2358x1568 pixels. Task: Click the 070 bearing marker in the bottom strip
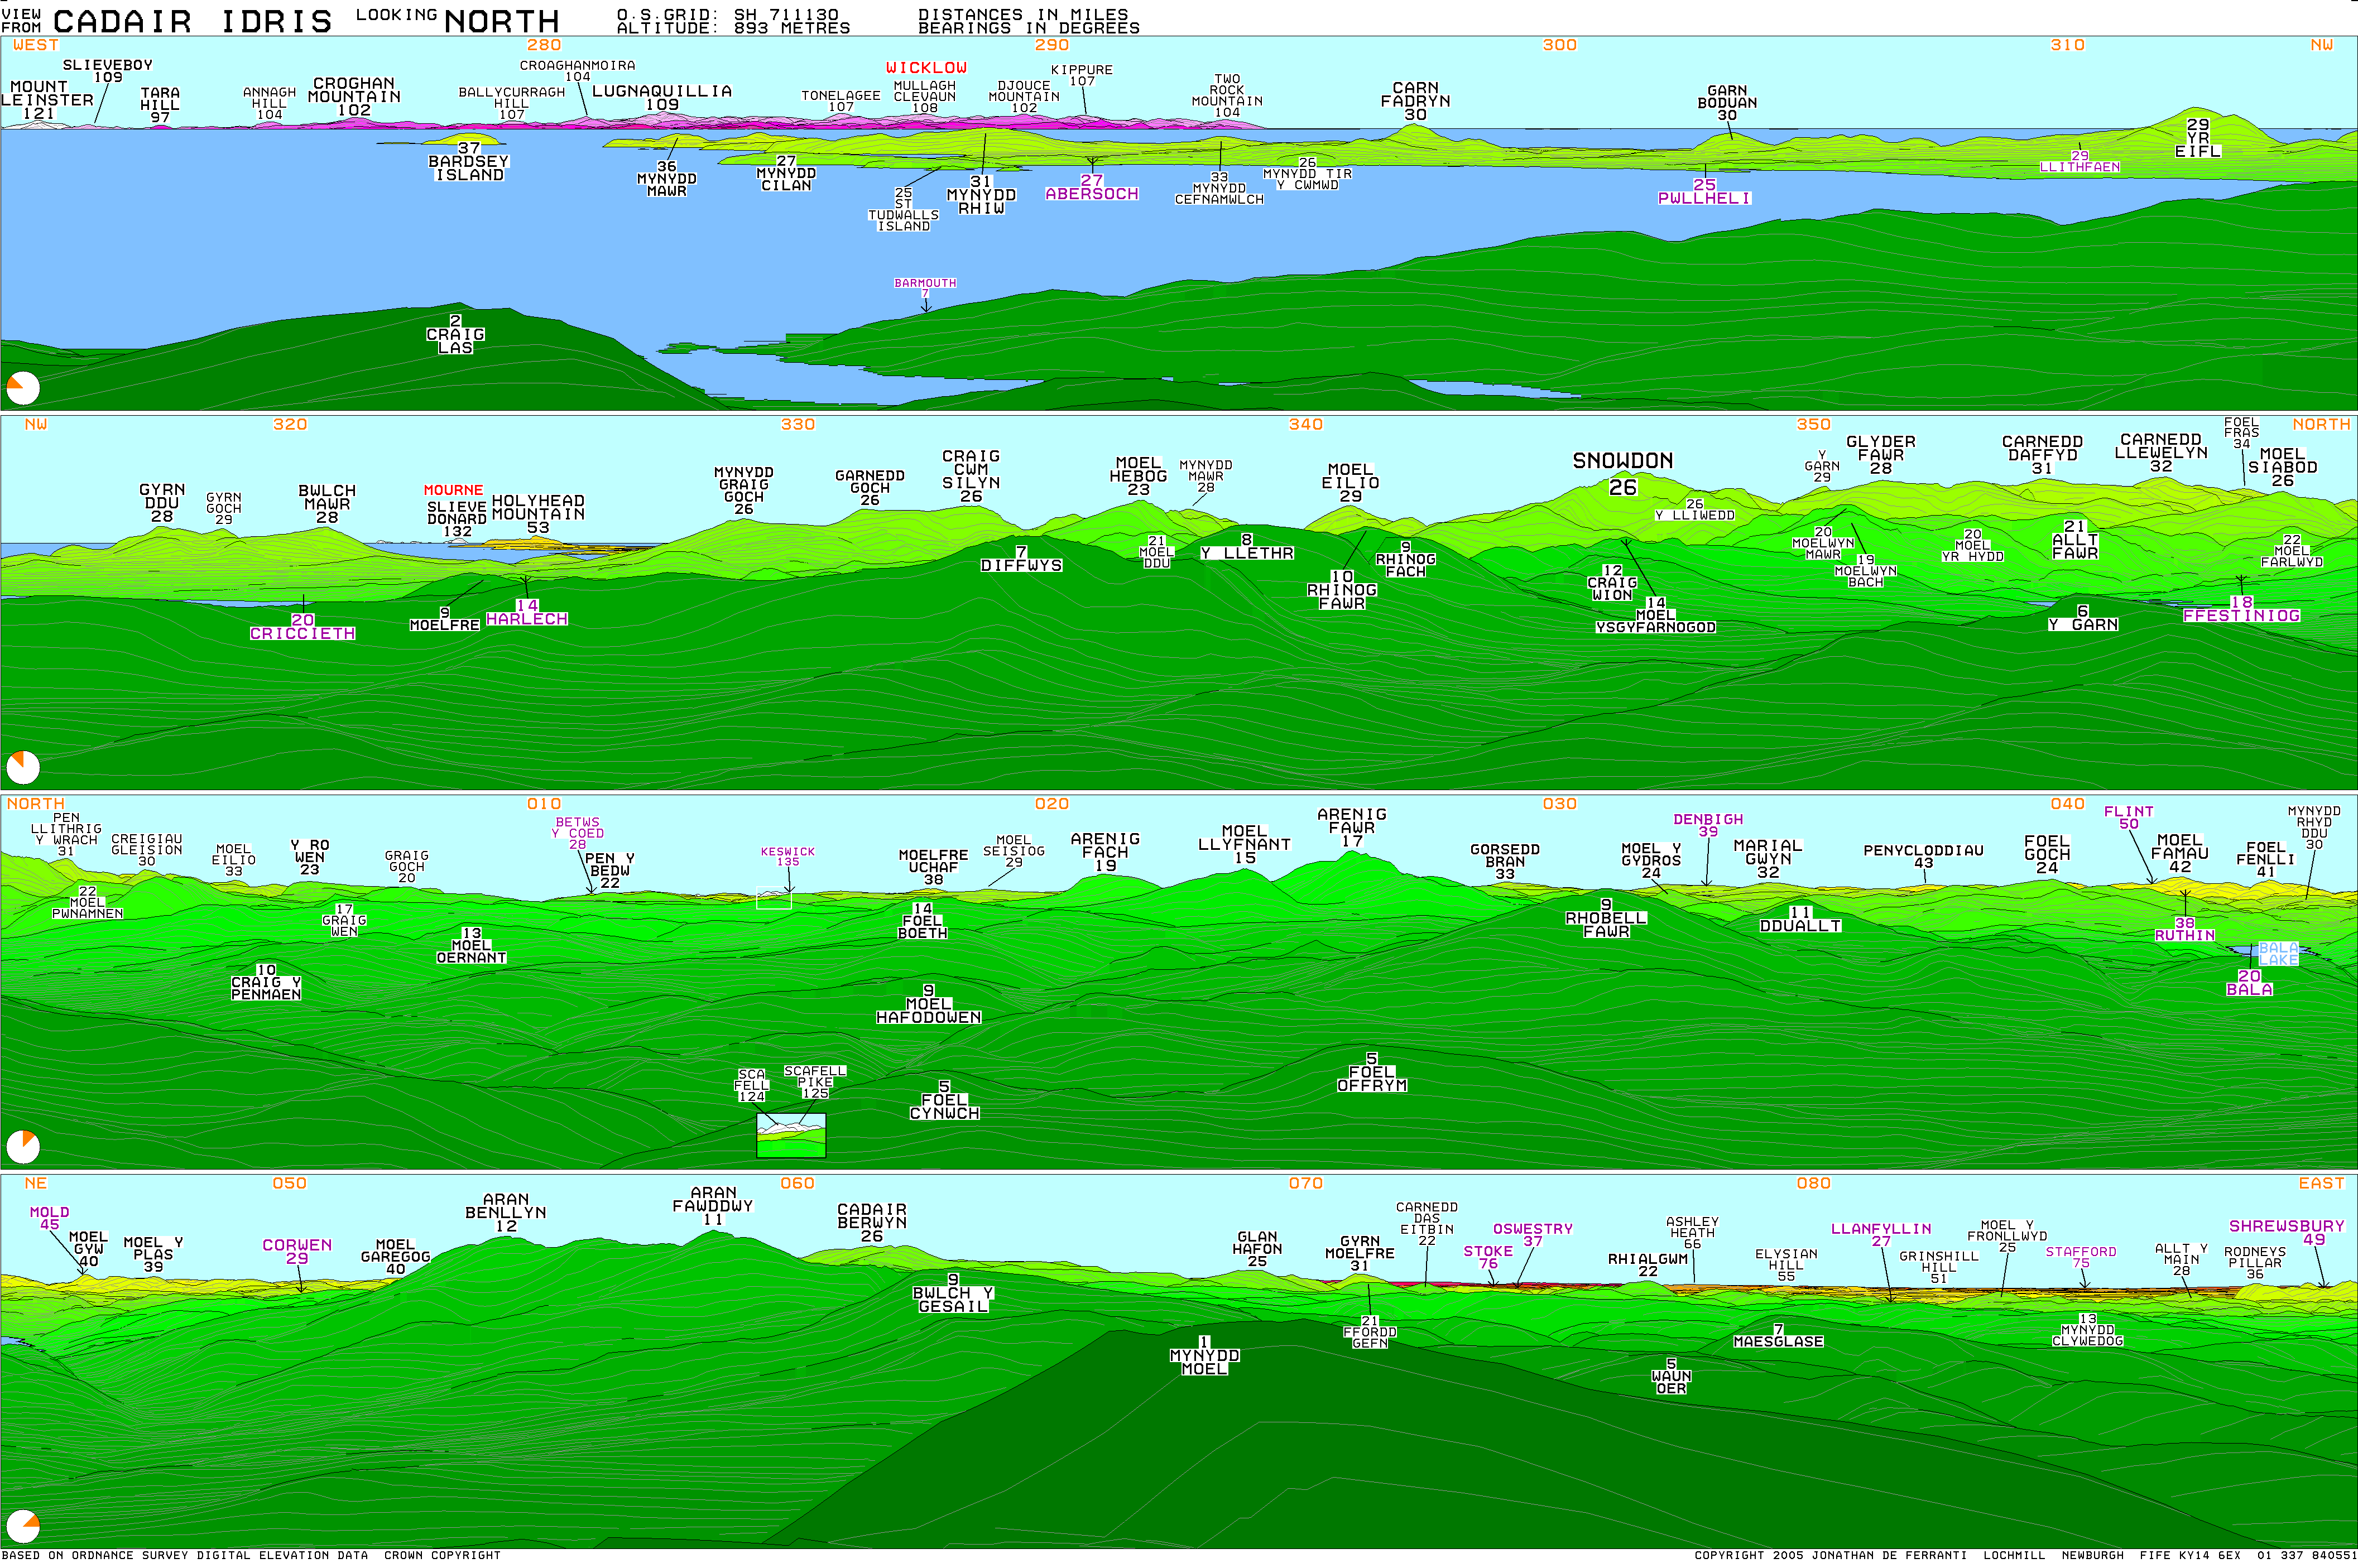[1305, 1183]
